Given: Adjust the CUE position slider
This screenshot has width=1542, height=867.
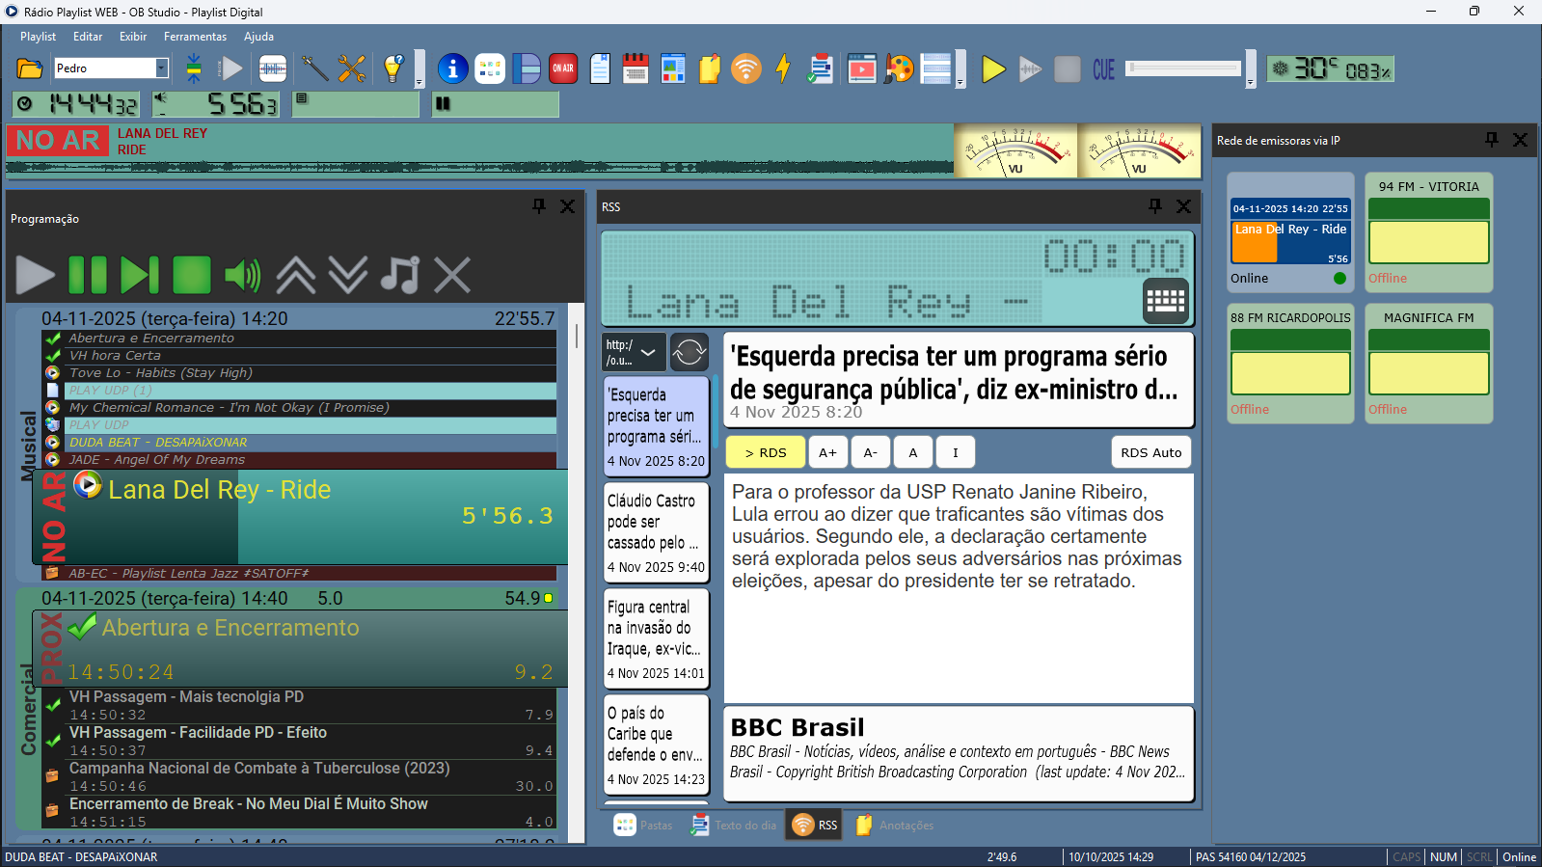Looking at the screenshot, I should point(1183,68).
